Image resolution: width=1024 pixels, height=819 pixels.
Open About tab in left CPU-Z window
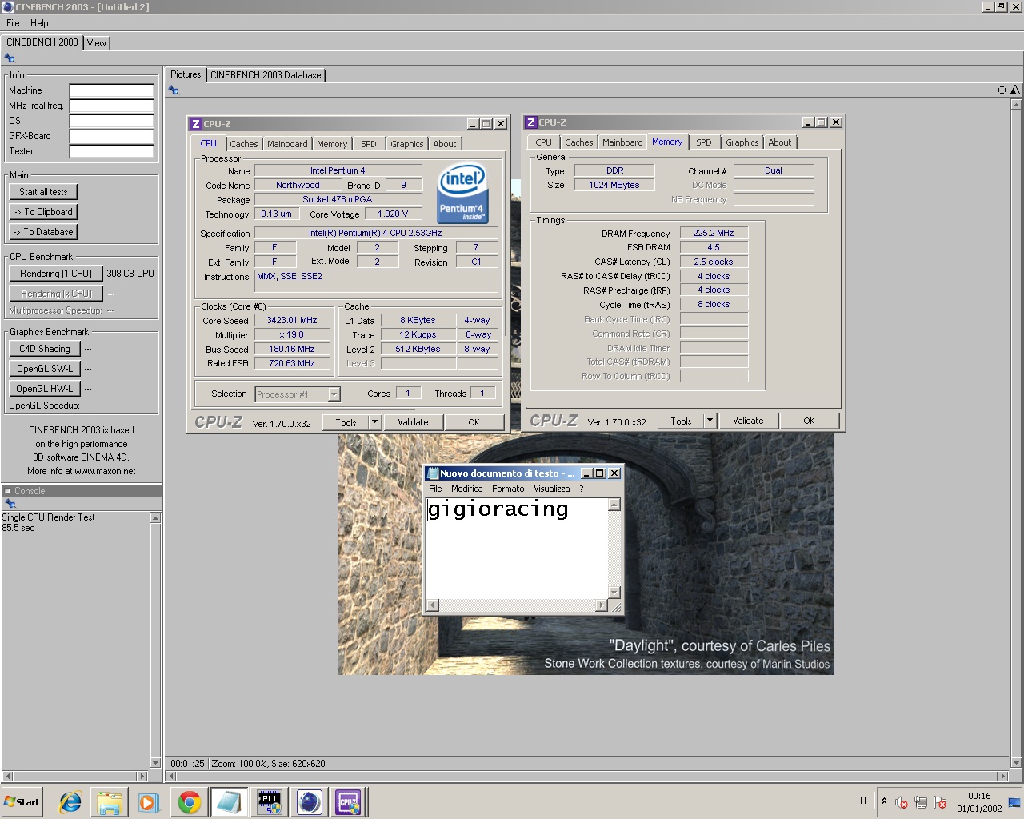pyautogui.click(x=445, y=144)
